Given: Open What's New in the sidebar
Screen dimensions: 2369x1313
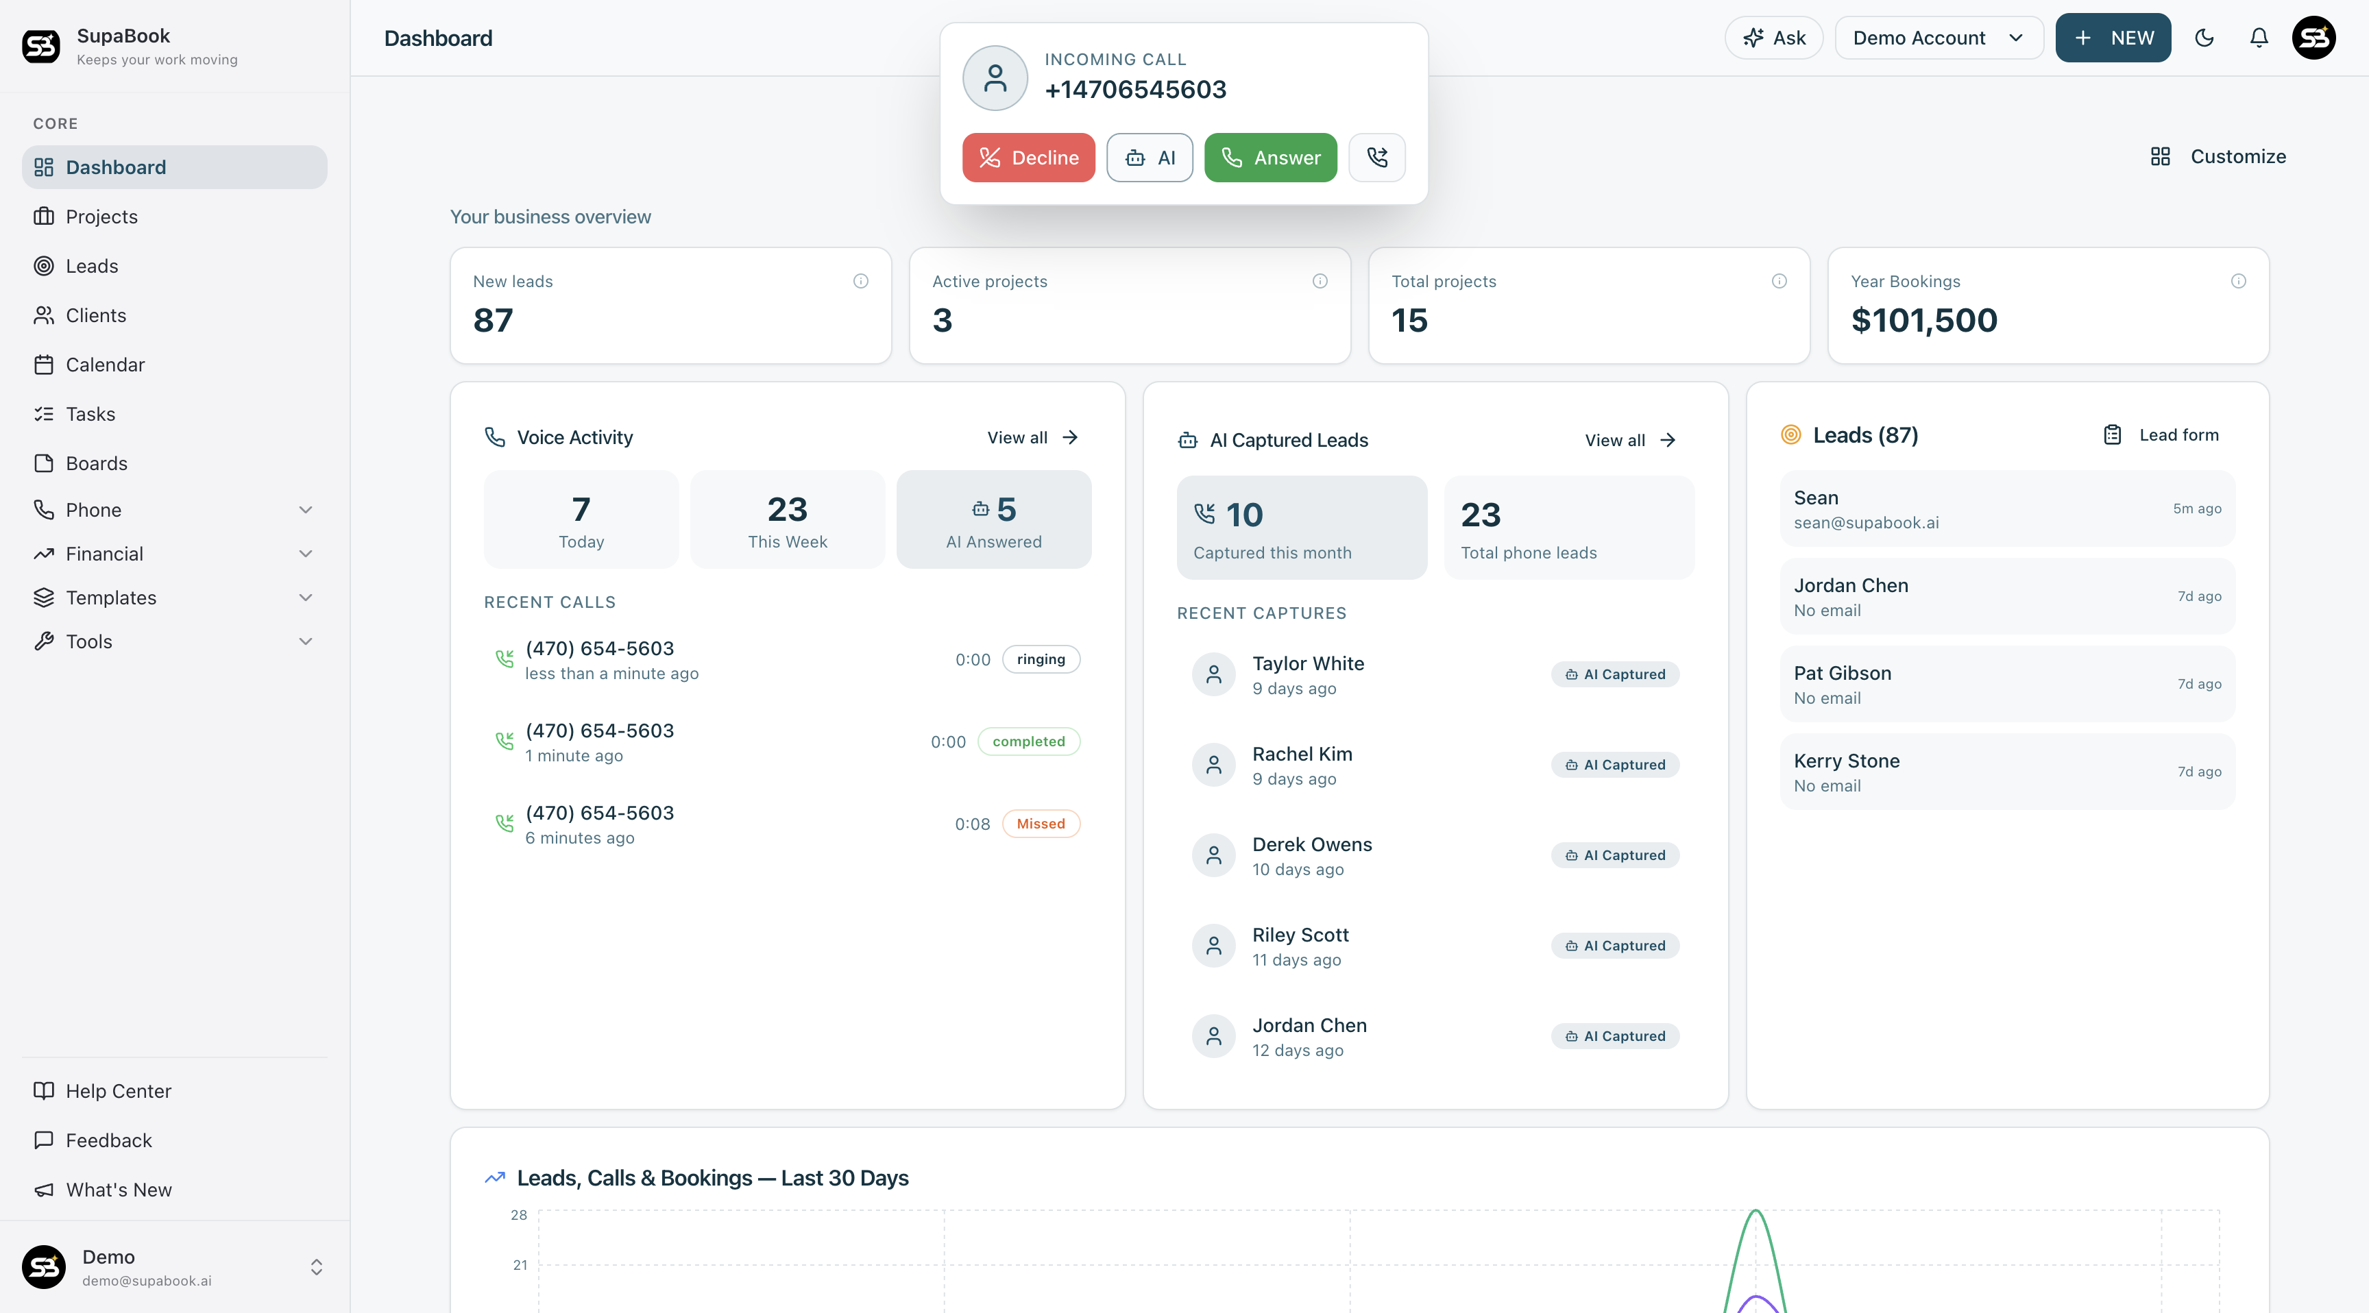Looking at the screenshot, I should coord(175,1190).
